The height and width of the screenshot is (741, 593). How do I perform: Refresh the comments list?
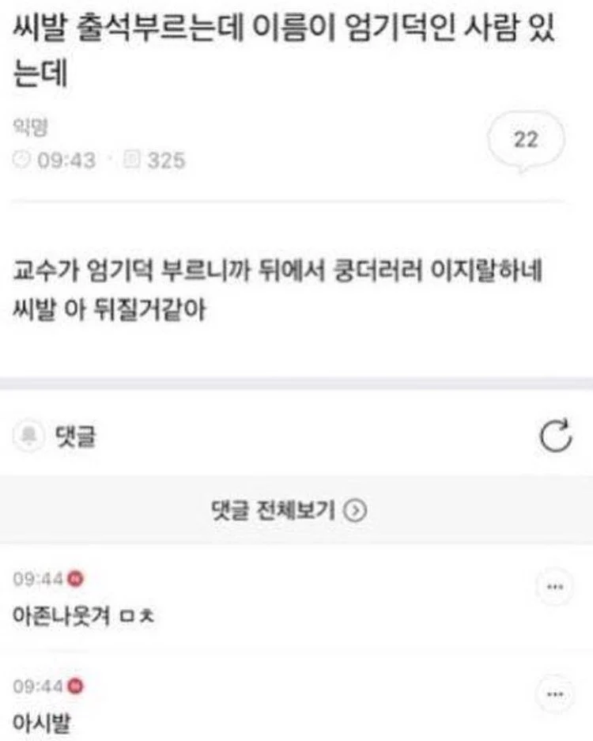(x=555, y=435)
